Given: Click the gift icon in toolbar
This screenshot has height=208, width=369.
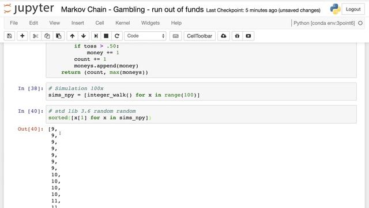Looking at the screenshot, I should point(237,36).
